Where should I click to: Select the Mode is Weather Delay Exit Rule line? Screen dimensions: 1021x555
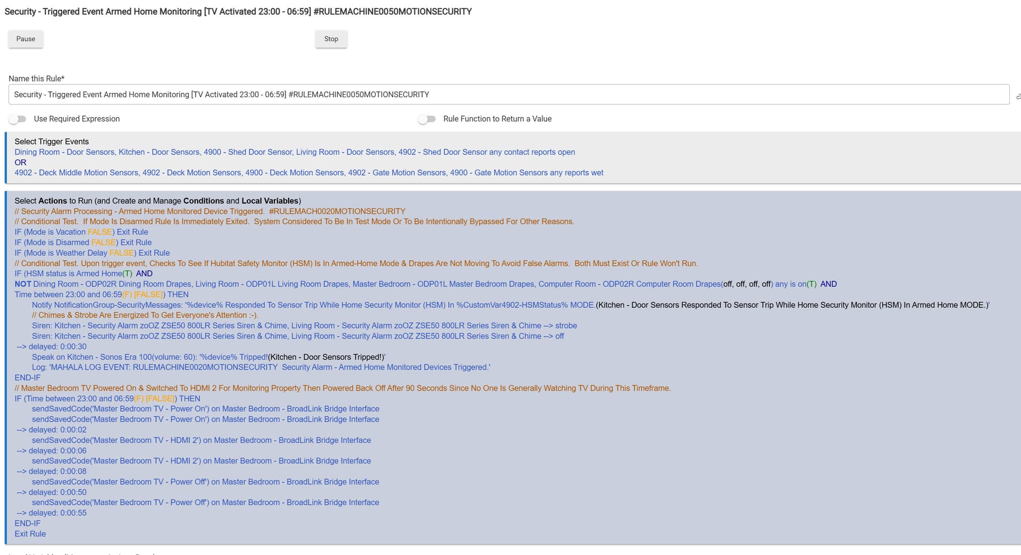(x=92, y=253)
